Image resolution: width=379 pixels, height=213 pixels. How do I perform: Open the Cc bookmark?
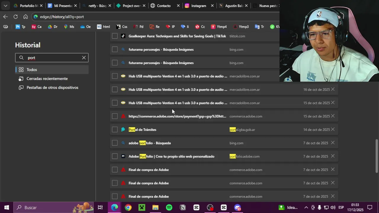pyautogui.click(x=200, y=27)
